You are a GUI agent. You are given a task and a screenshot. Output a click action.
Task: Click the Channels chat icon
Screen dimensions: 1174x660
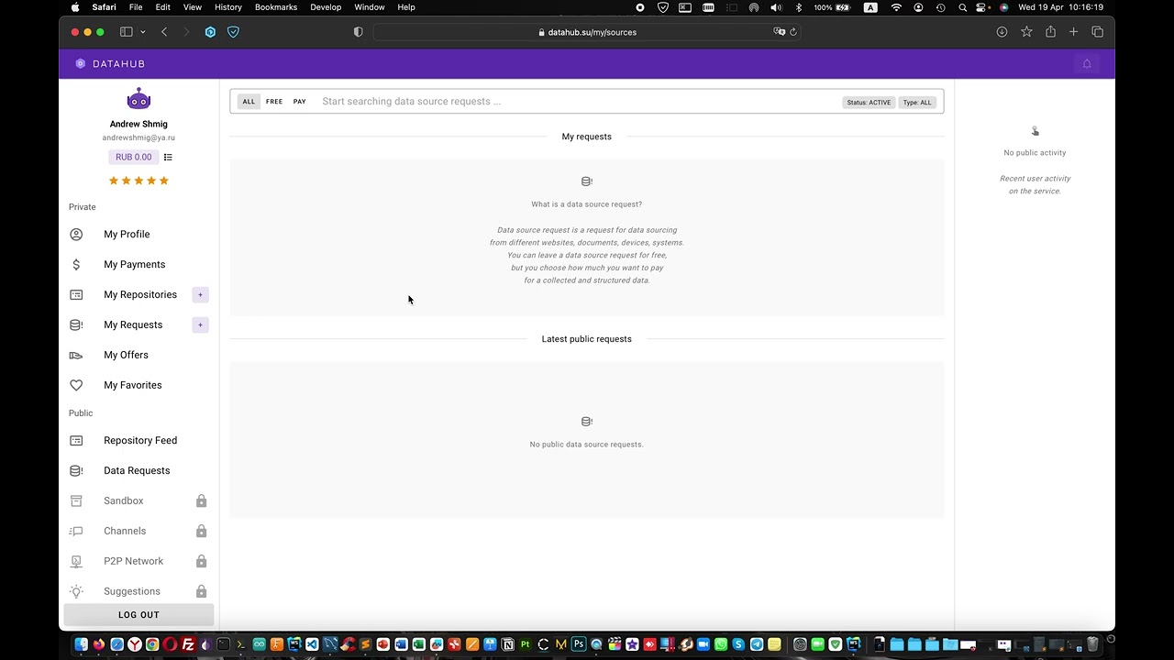(x=76, y=531)
